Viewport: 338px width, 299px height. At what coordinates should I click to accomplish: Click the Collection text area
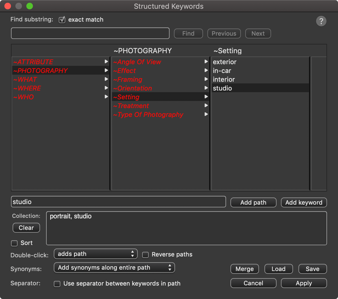click(x=187, y=228)
